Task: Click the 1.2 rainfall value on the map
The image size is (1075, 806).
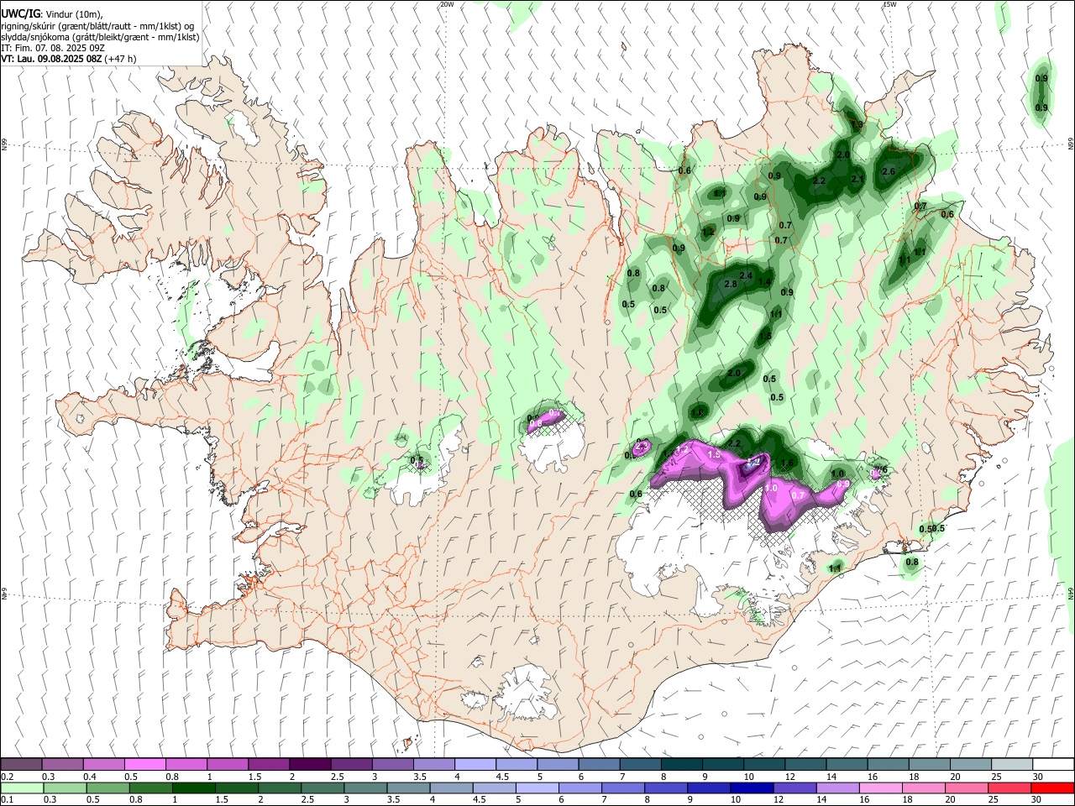Action: [x=708, y=231]
